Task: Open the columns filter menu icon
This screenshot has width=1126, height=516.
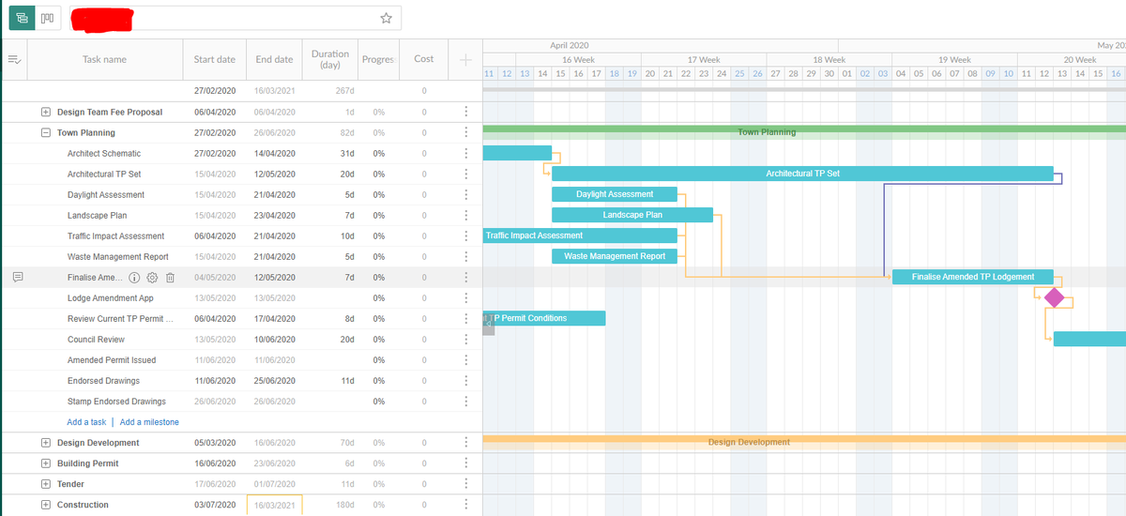Action: 14,59
